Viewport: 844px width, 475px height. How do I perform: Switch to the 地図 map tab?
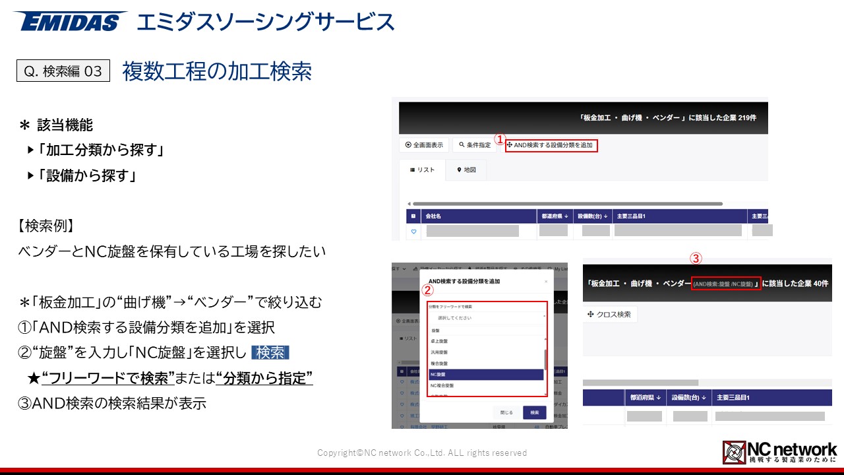pos(466,170)
